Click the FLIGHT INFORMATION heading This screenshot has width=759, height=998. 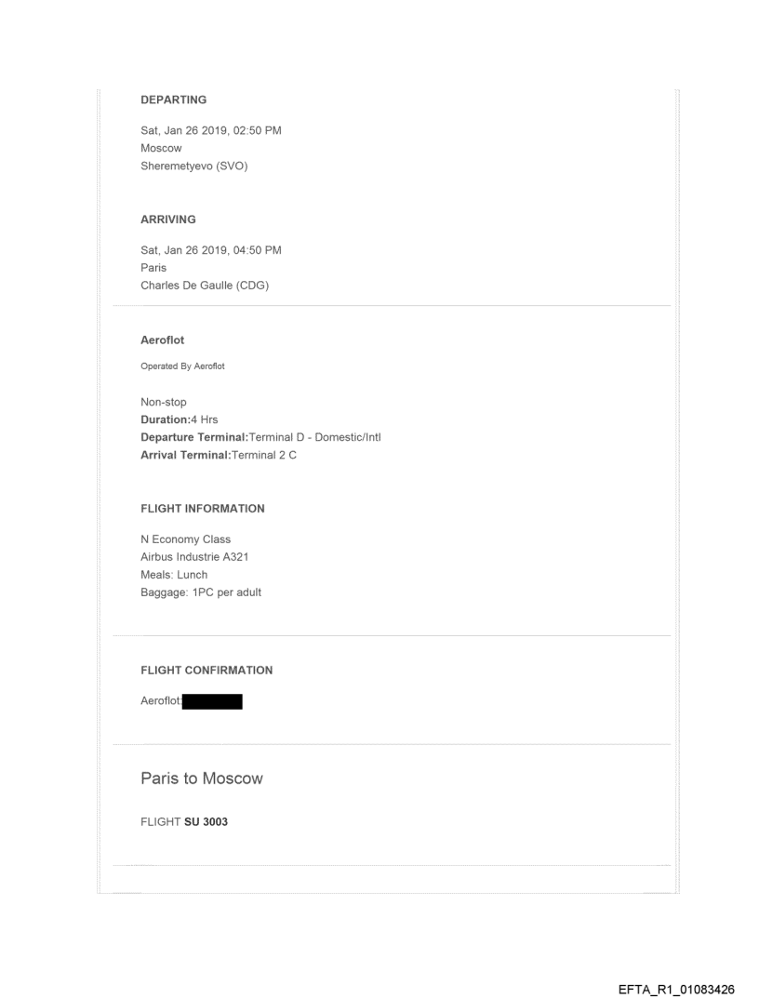[x=202, y=509]
